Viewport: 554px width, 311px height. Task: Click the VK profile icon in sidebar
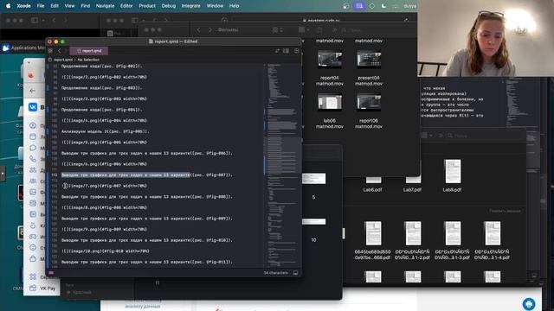(x=33, y=125)
